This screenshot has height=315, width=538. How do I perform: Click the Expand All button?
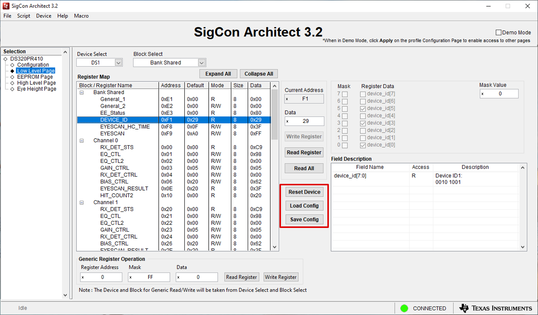[218, 74]
